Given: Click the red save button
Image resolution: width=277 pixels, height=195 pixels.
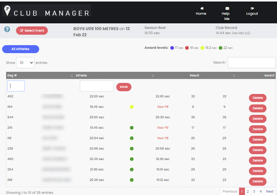Looking at the screenshot, I should (123, 86).
